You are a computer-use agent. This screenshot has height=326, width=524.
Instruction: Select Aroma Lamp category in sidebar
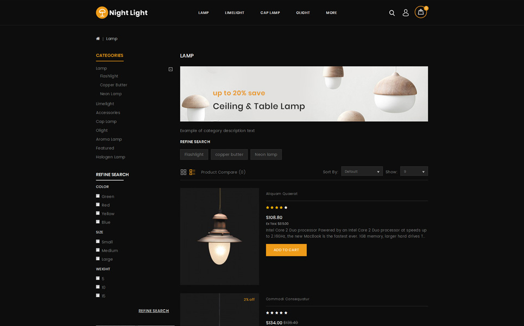tap(109, 140)
